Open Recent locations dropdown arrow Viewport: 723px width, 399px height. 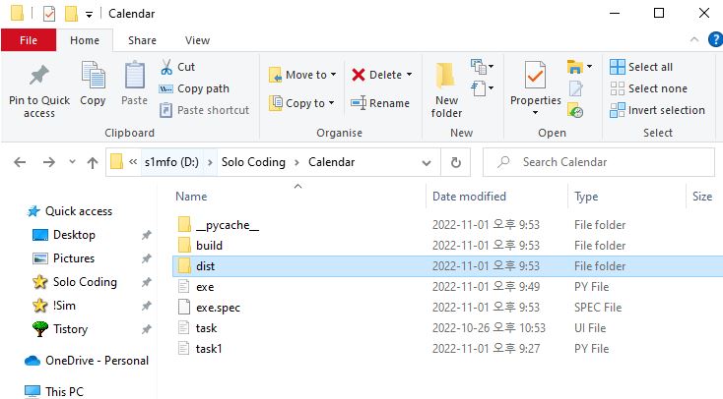point(72,161)
